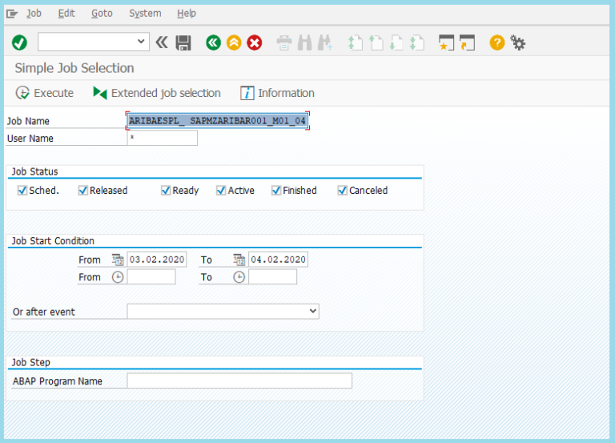Click the Print icon
Image resolution: width=615 pixels, height=443 pixels.
(284, 42)
